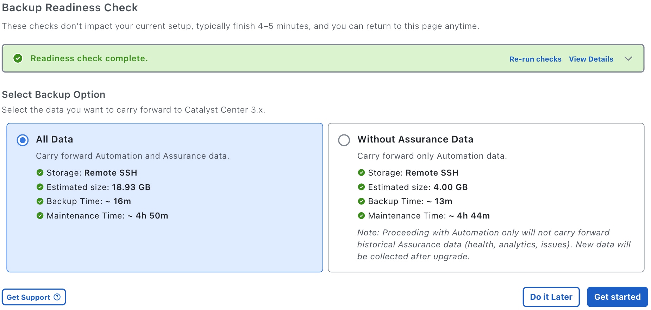
Task: Click the 4.00 GB estimated size checkmark icon
Action: (361, 187)
